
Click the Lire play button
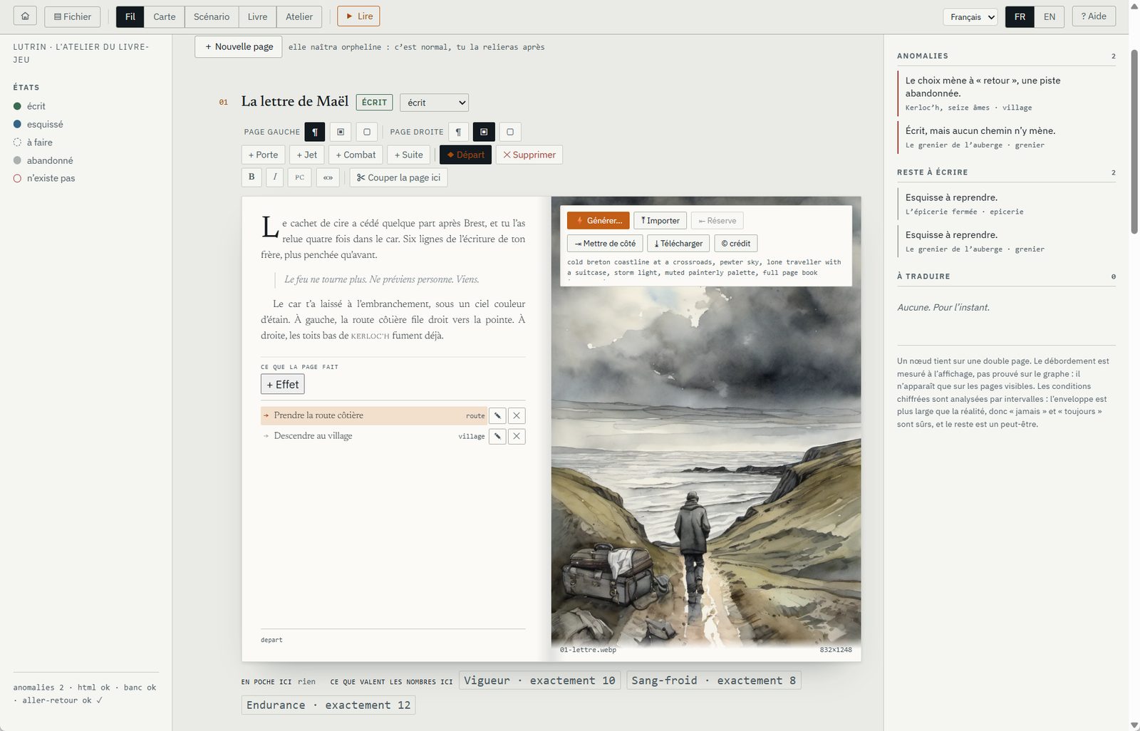pyautogui.click(x=358, y=16)
